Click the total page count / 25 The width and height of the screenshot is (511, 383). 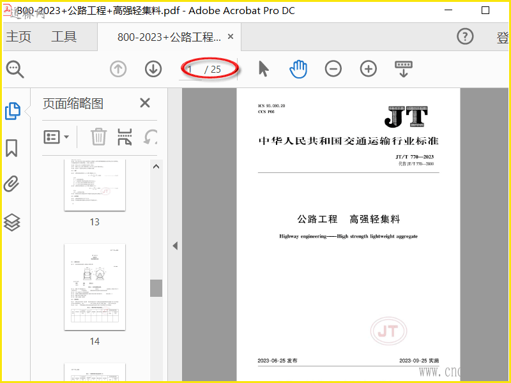coord(213,70)
